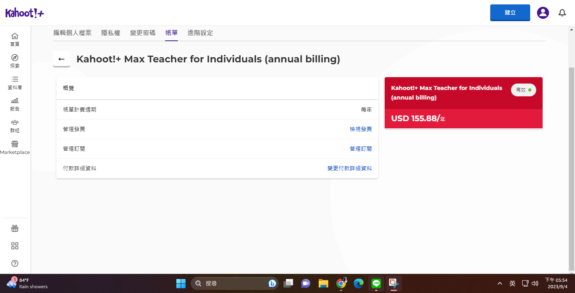
Task: Open the Microsoft Edge taskbar icon
Action: click(359, 283)
